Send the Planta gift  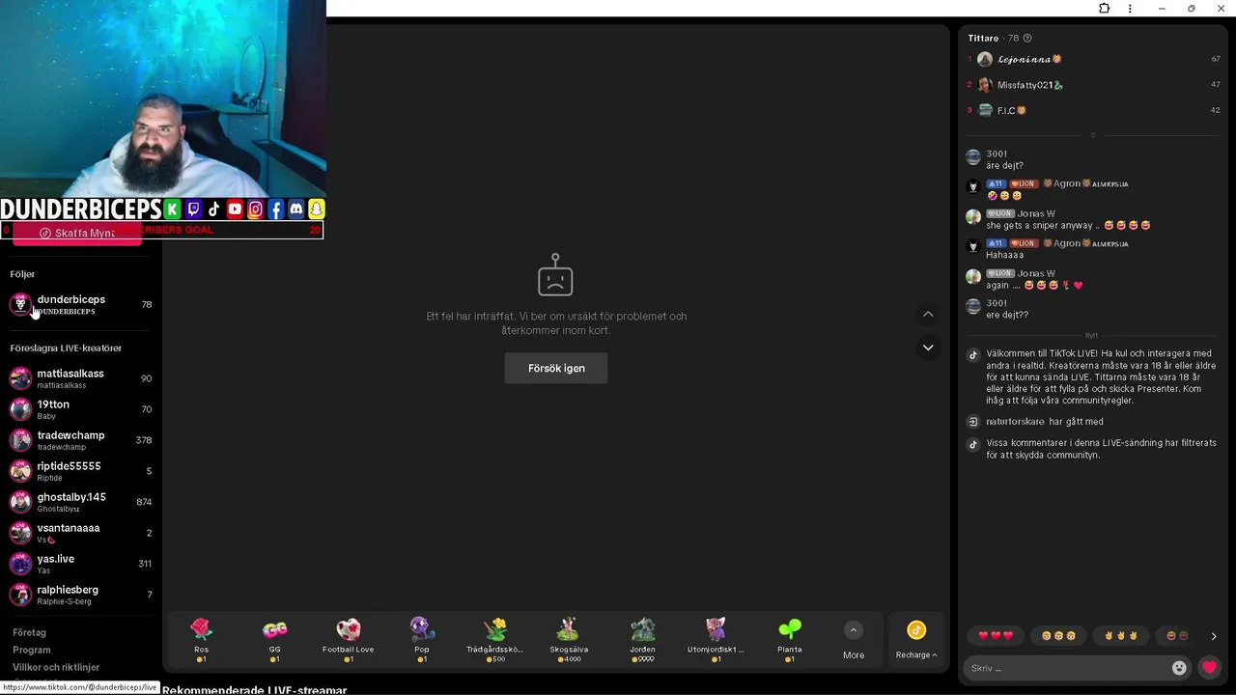coord(790,640)
